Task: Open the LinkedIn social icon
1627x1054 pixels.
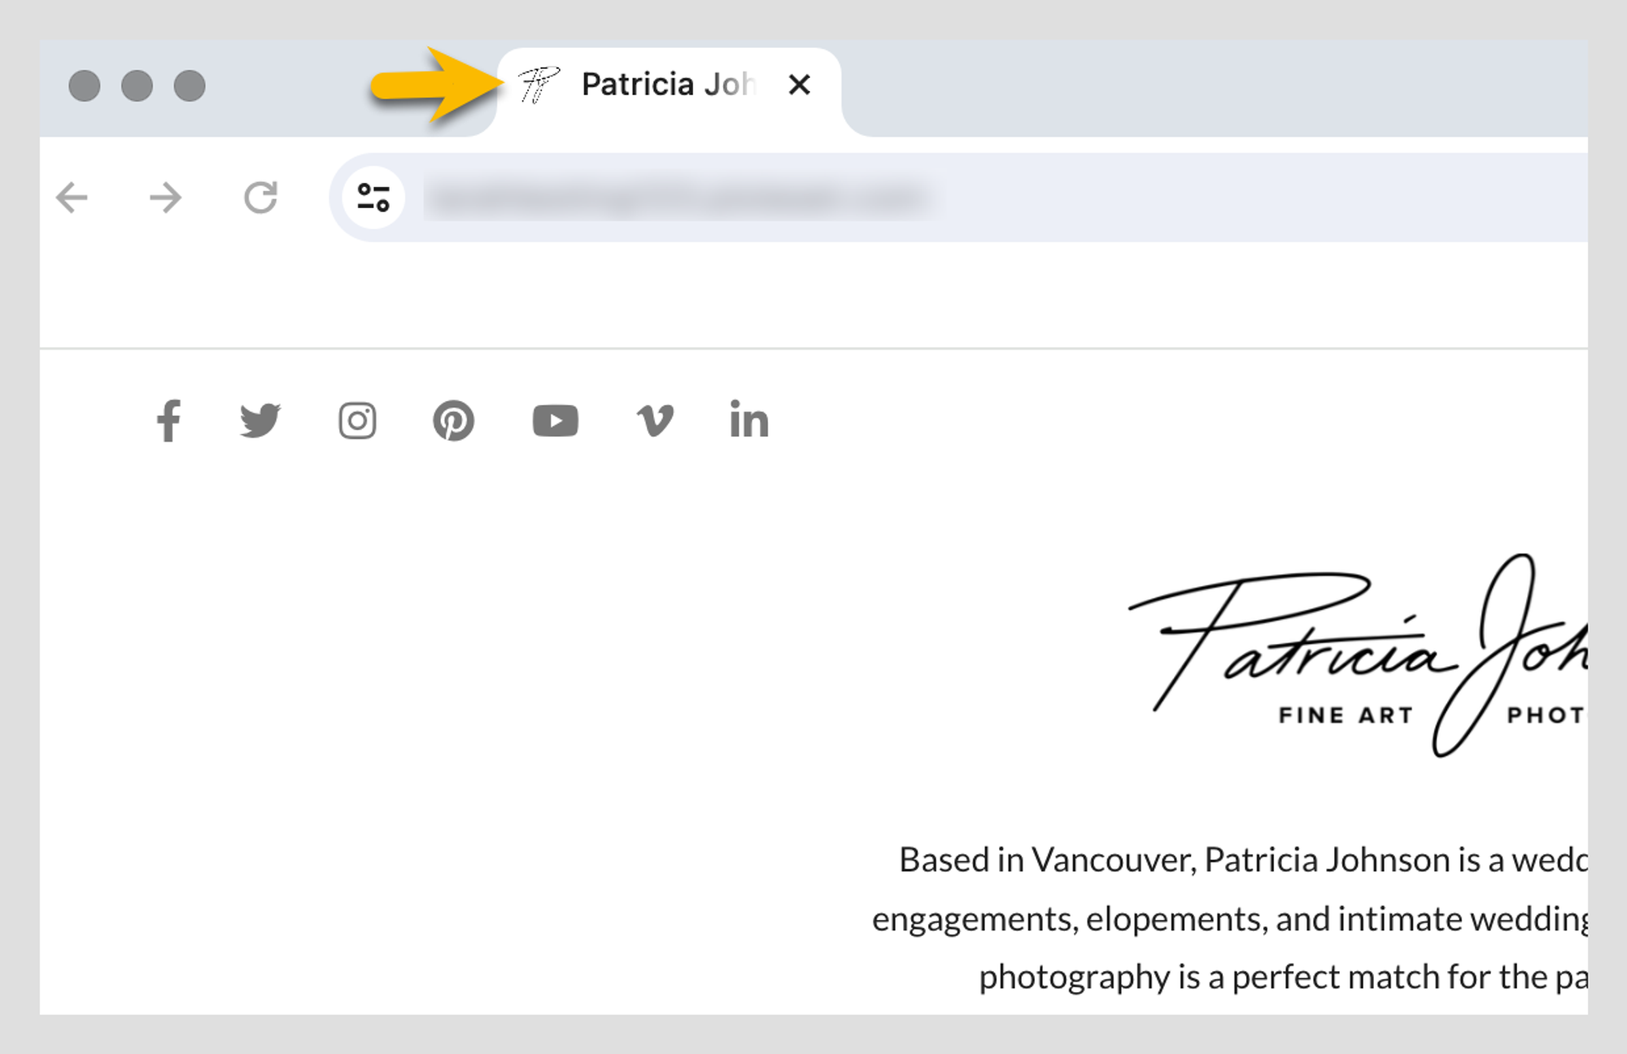Action: [x=749, y=420]
